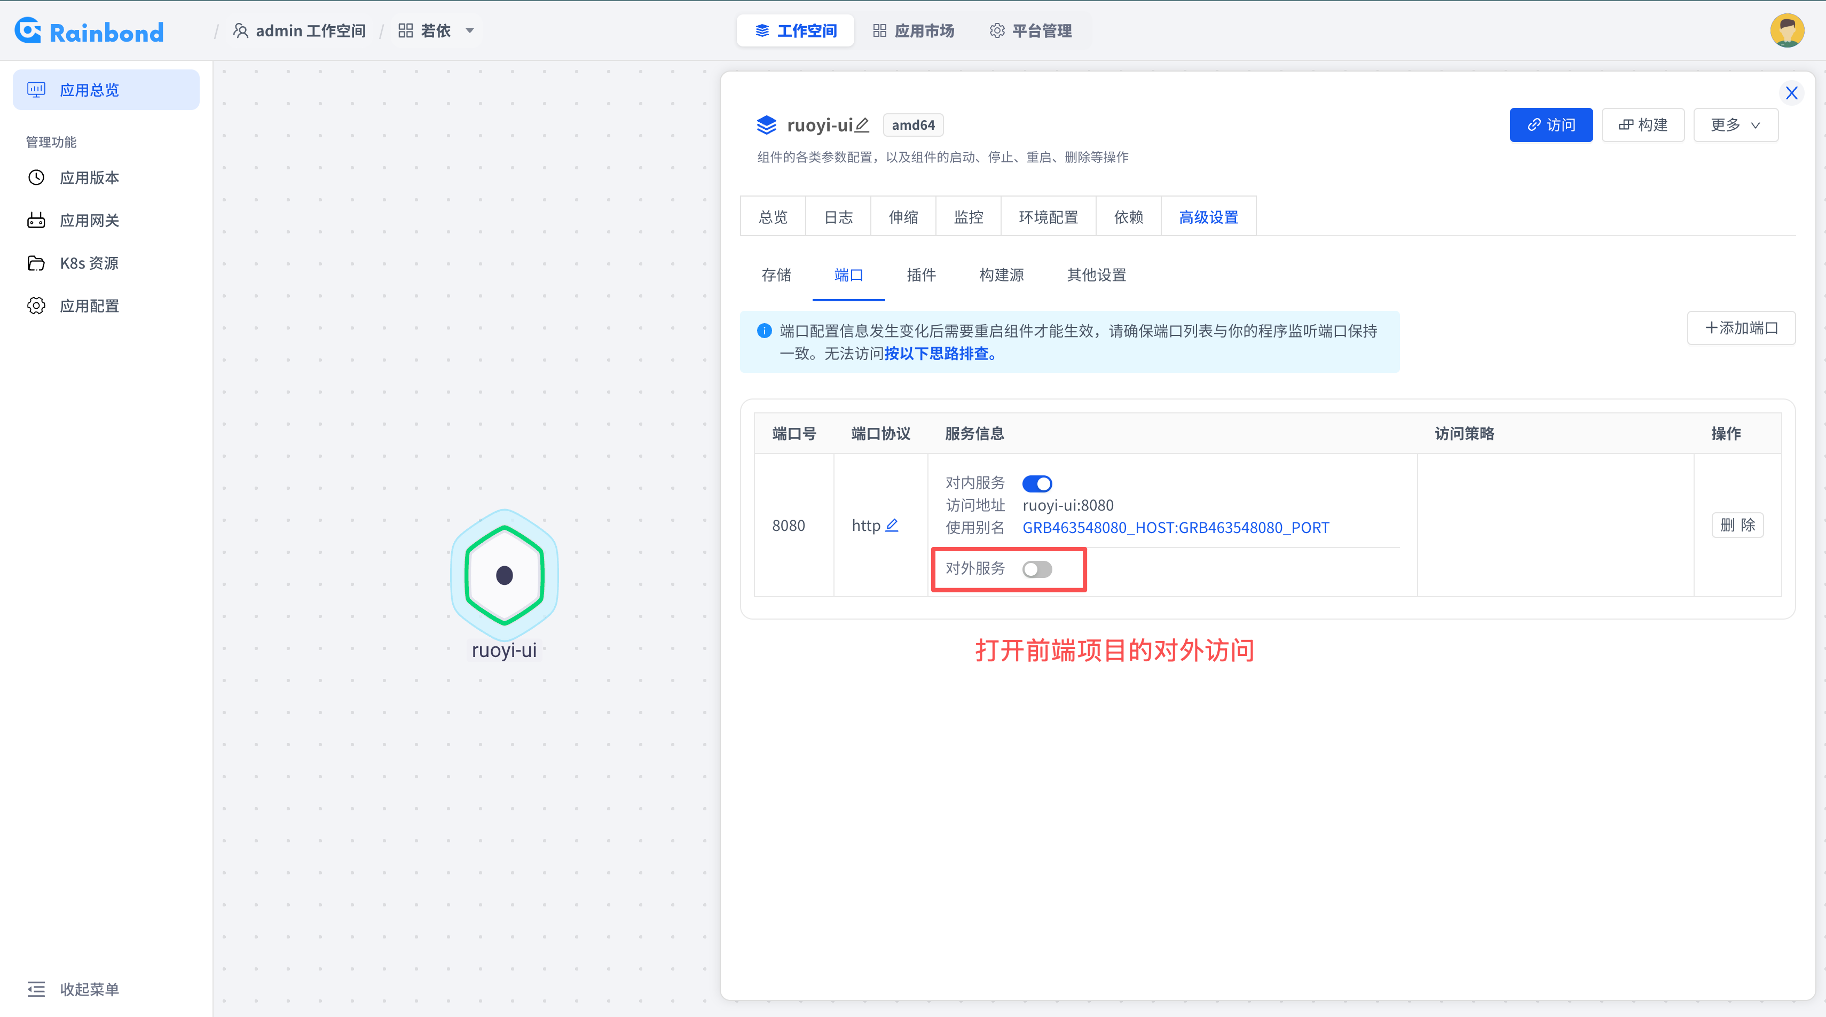The height and width of the screenshot is (1017, 1826).
Task: Click the 收起菜单 collapse icon
Action: click(35, 989)
